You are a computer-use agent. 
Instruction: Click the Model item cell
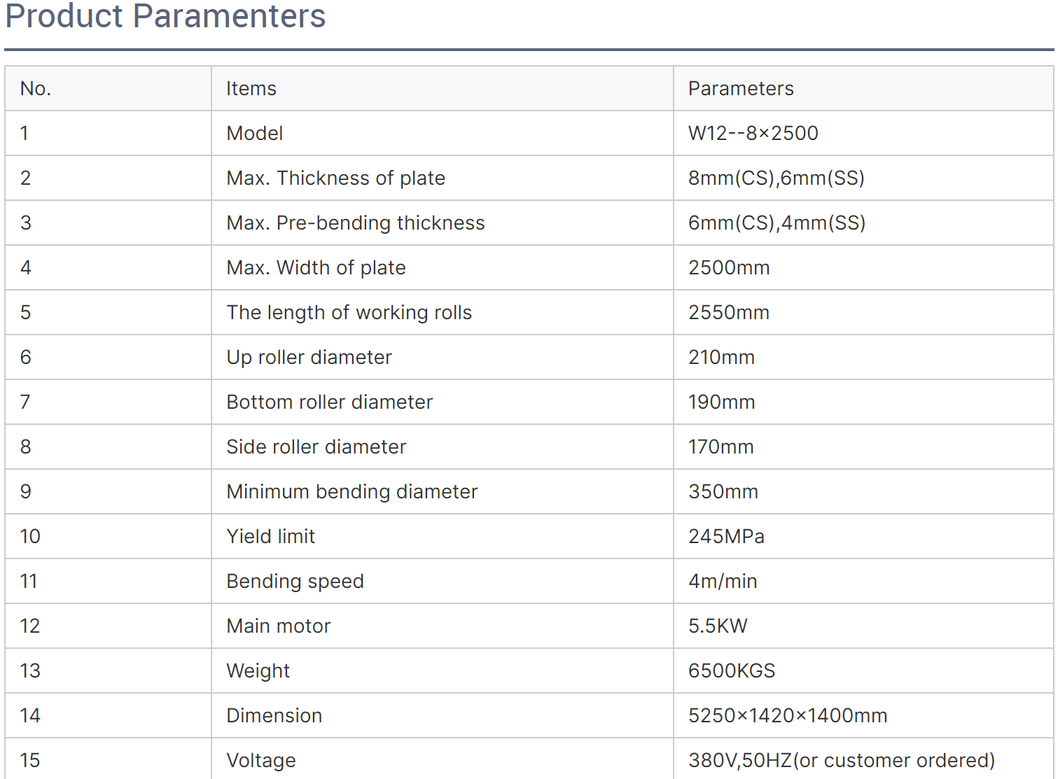pyautogui.click(x=443, y=133)
